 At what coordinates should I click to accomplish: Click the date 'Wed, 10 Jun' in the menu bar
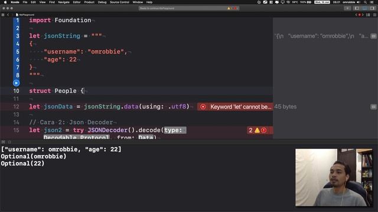(x=322, y=2)
